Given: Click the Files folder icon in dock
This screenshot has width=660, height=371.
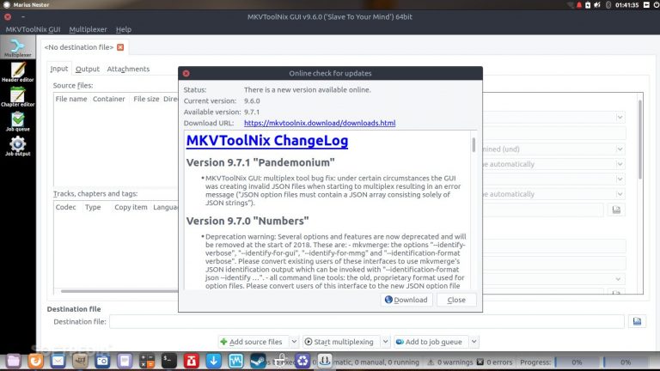Looking at the screenshot, I should pyautogui.click(x=13, y=361).
